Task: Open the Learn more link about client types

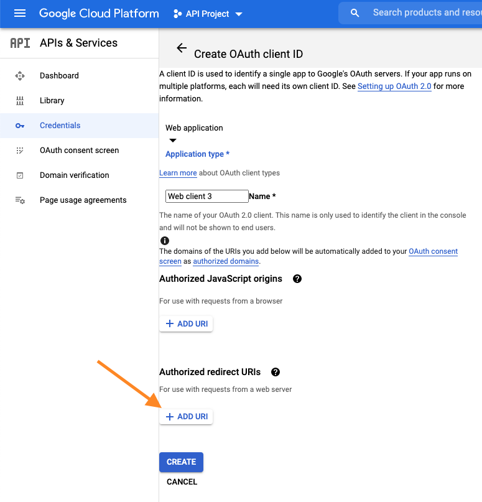Action: click(x=178, y=173)
